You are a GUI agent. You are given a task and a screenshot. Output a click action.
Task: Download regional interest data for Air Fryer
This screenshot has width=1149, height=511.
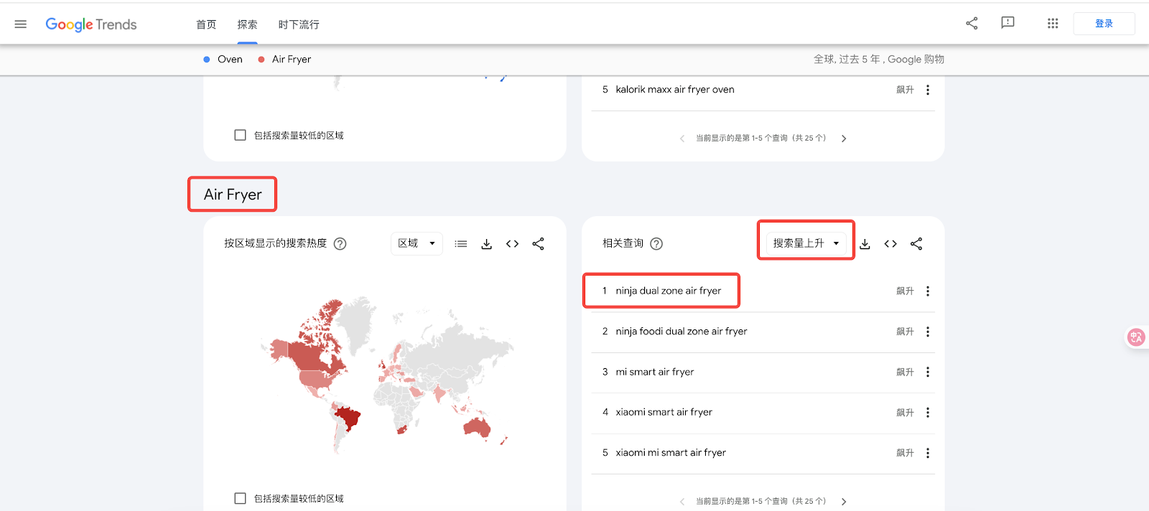click(487, 244)
